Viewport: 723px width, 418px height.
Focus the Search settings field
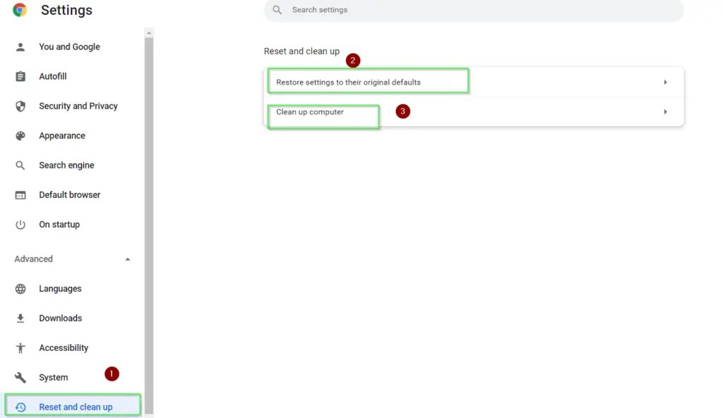click(x=474, y=10)
